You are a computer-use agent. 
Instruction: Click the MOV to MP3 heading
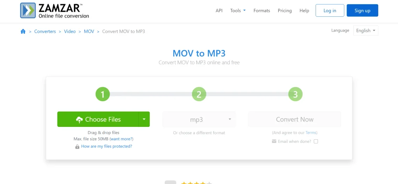pos(199,53)
